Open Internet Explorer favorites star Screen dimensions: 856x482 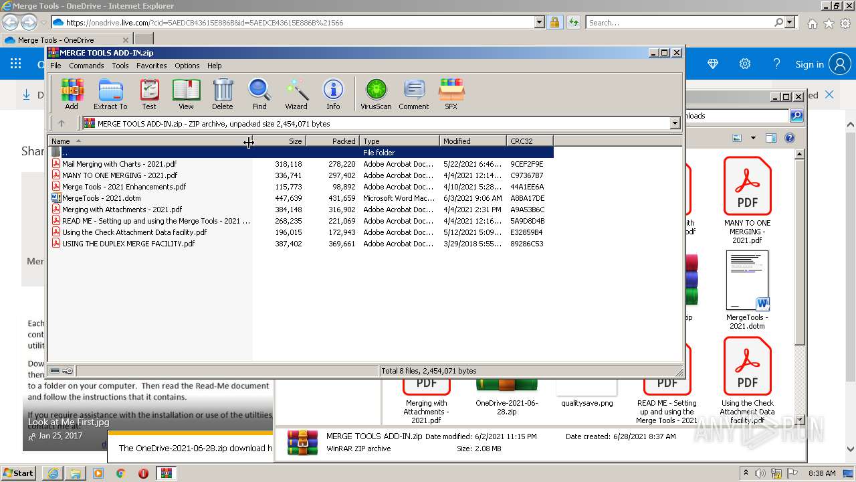(829, 23)
